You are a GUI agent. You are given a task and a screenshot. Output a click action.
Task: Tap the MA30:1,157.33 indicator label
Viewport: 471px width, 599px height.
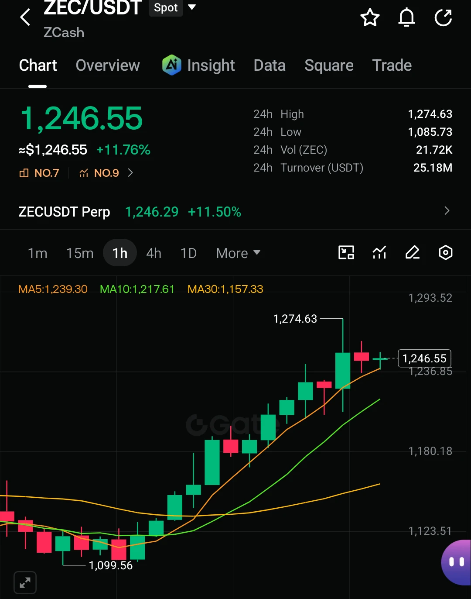[x=225, y=289]
